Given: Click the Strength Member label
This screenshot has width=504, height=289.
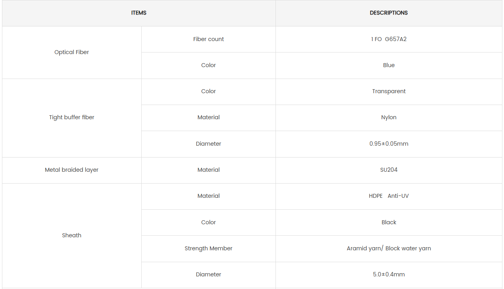Looking at the screenshot, I should click(208, 248).
